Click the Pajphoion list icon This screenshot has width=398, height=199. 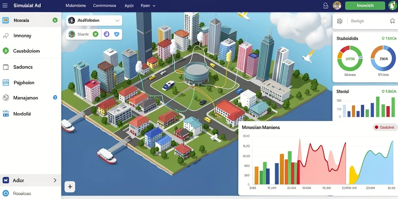(x=5, y=82)
